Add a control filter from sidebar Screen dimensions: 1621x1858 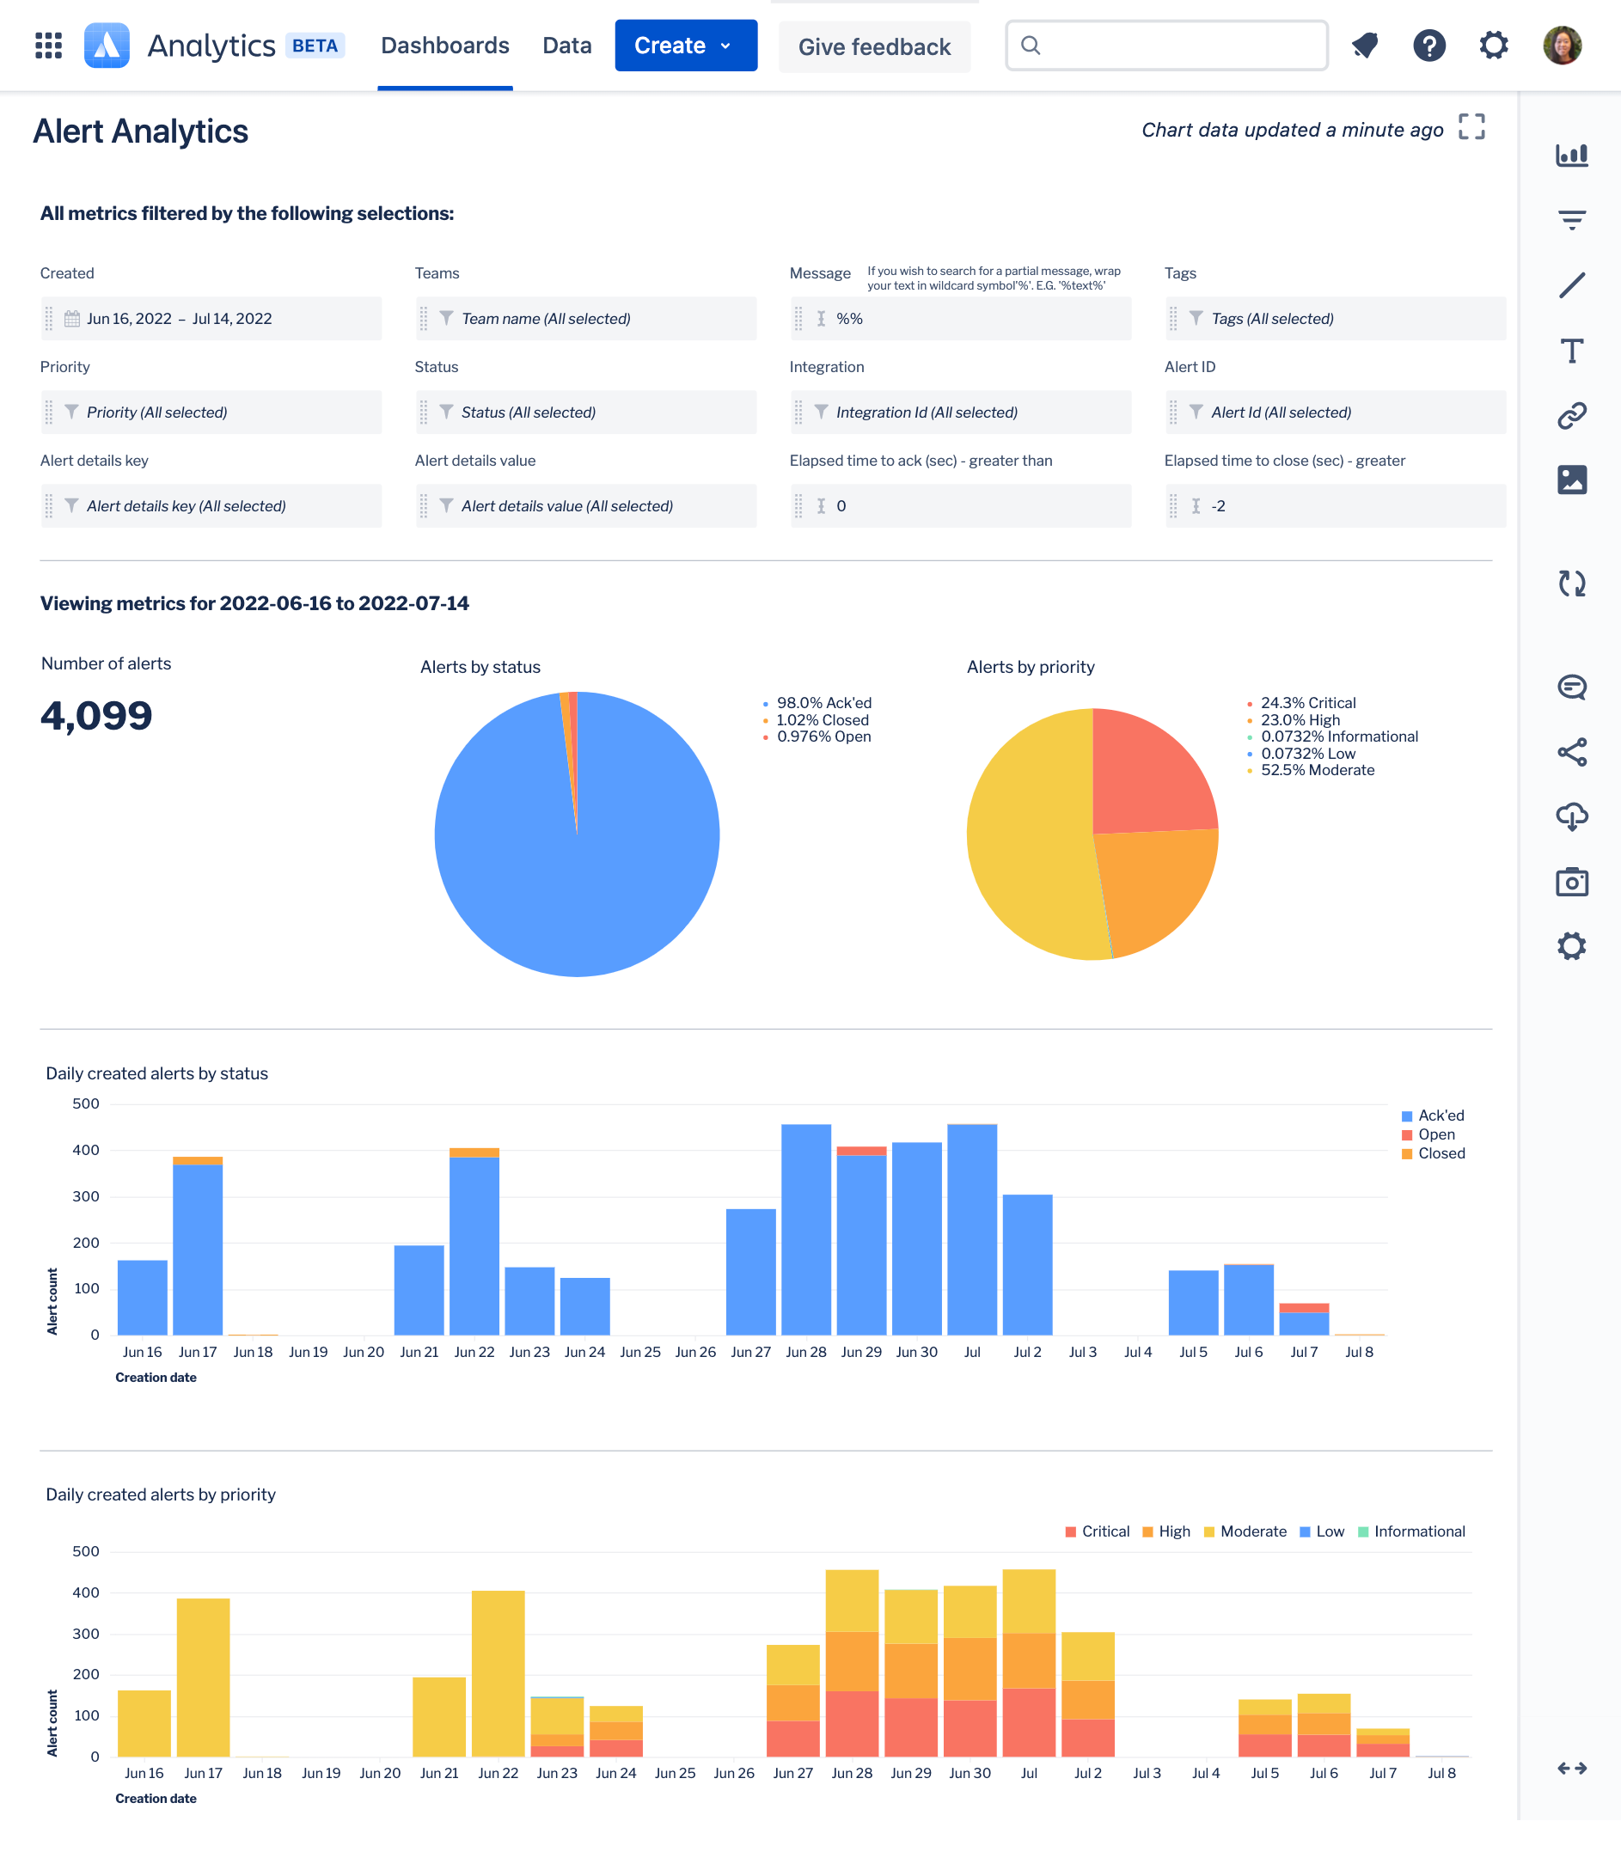pyautogui.click(x=1572, y=220)
